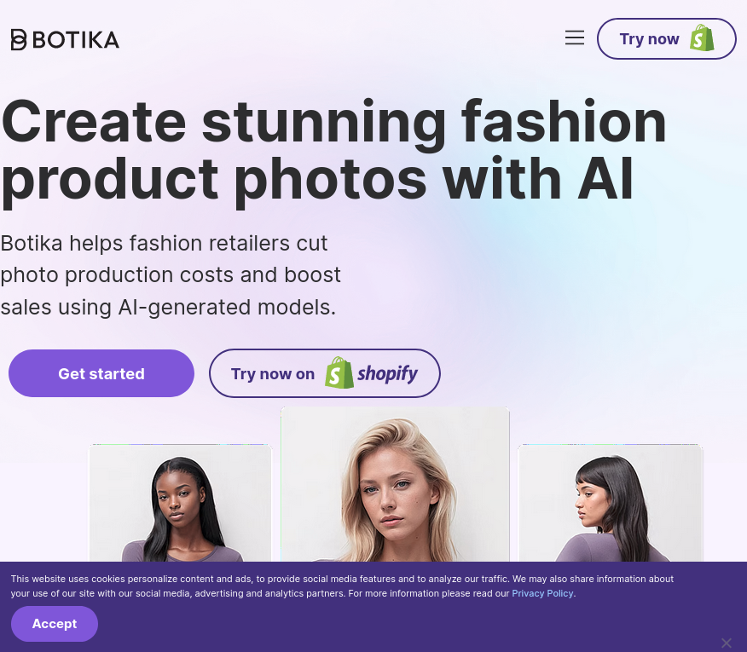This screenshot has width=747, height=652.
Task: Open the Privacy Policy link
Action: [x=542, y=593]
